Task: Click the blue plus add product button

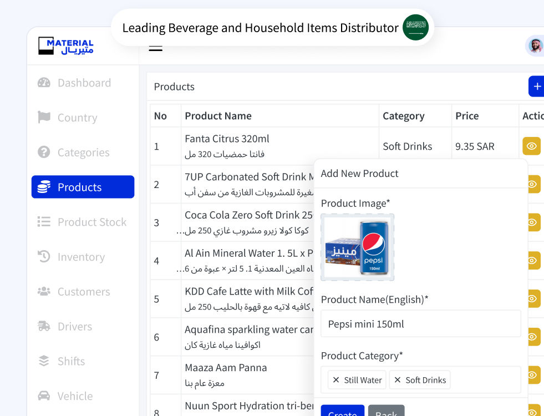Action: pos(536,87)
